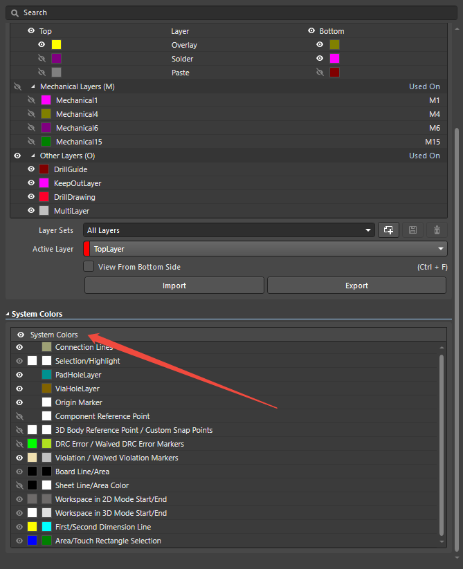Change ViaHoleLayer brown color swatch
This screenshot has height=569, width=463.
46,389
